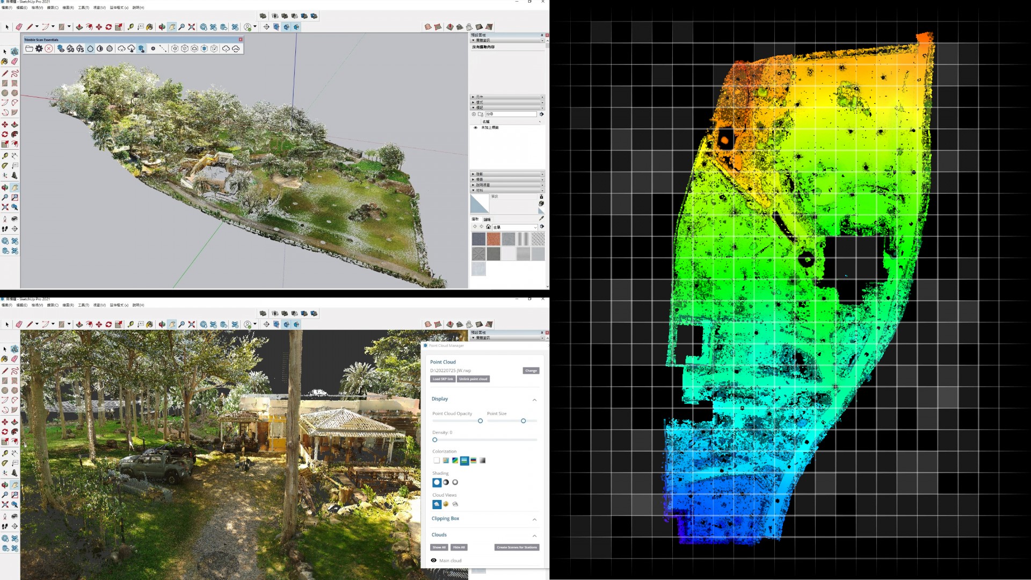This screenshot has width=1031, height=580.
Task: Set 75 percent density icon in Scan Essentials toolbar
Action: coord(80,49)
